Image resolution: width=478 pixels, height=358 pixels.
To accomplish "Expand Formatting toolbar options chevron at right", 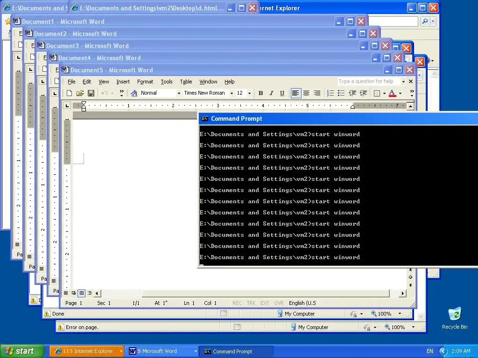I will pyautogui.click(x=412, y=93).
